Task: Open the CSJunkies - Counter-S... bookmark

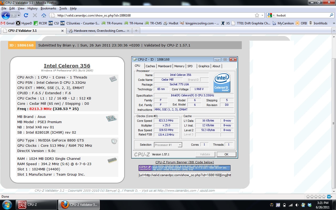Action: tap(80, 23)
